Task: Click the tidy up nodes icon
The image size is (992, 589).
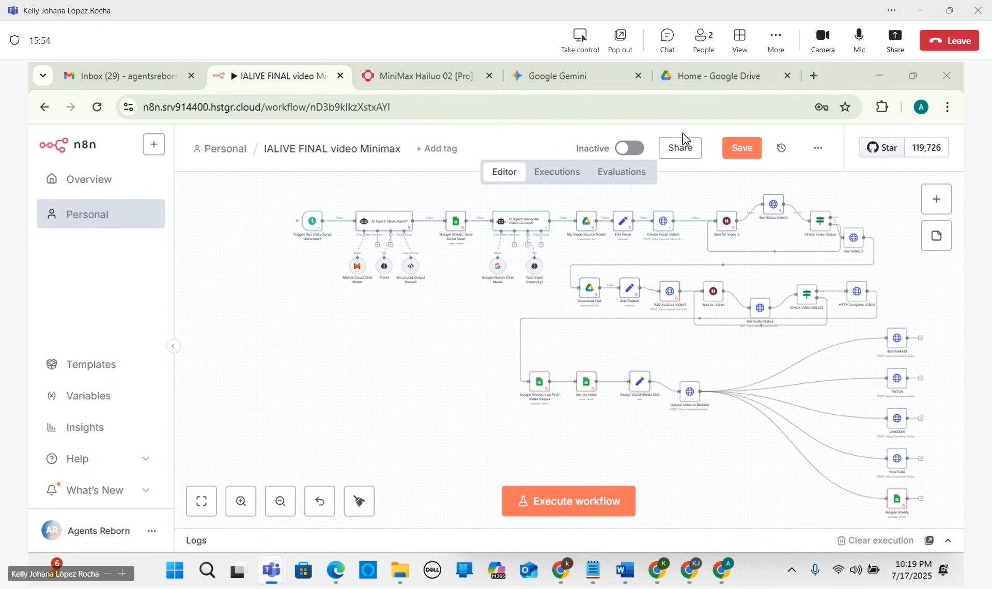Action: (x=359, y=501)
